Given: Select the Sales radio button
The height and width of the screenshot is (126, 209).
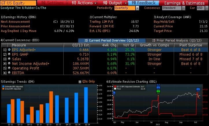Looking at the screenshot, I should [x=9, y=59].
